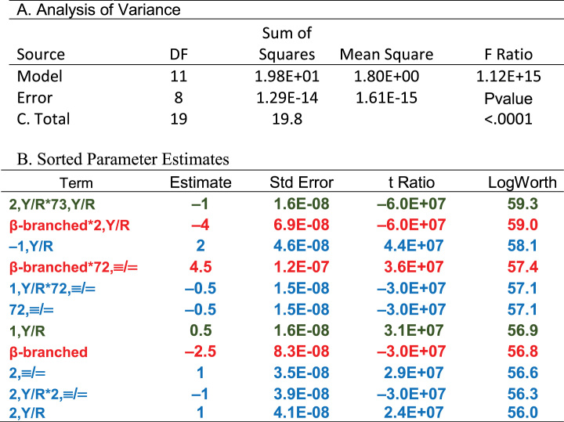Click the 'B. Sorted Parameter Estimates' heading
Screen dimensions: 564x422
click(123, 159)
